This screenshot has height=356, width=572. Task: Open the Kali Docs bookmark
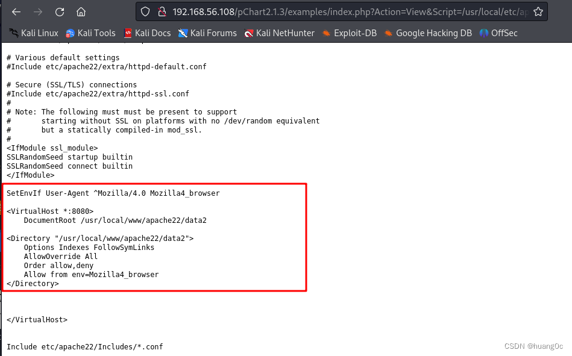148,33
